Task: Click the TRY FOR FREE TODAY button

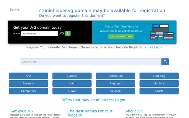Action: point(121,36)
